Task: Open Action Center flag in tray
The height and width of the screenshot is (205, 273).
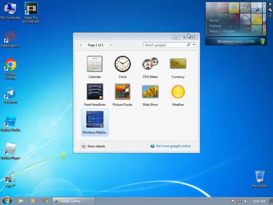Action: pyautogui.click(x=233, y=201)
